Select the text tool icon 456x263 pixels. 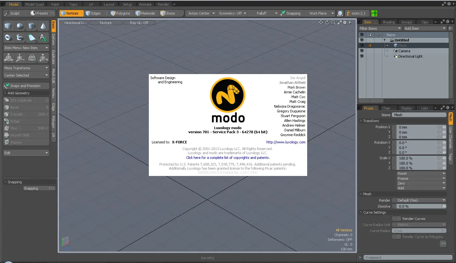(43, 38)
